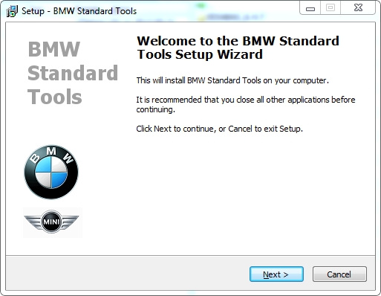Screen dimensions: 381x296
Task: Click 'Click Next to continue, or Cancel' text
Action: [x=219, y=129]
